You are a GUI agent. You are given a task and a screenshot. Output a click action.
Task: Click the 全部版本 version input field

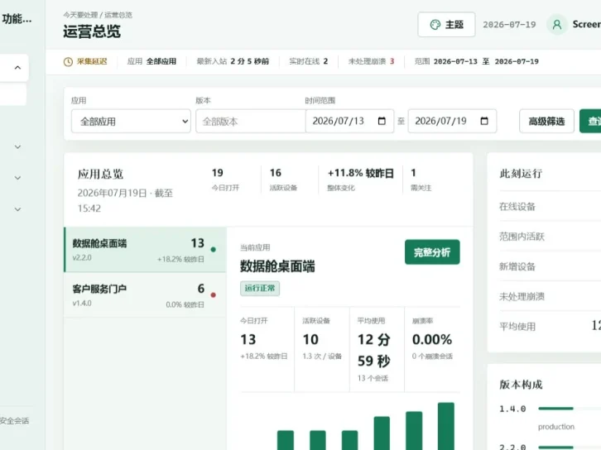[x=251, y=122]
